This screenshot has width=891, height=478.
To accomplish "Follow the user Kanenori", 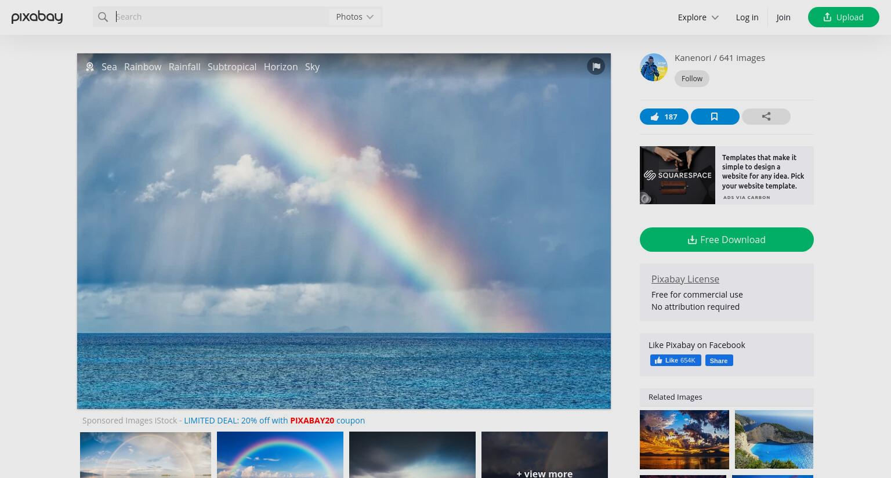I will click(x=692, y=78).
